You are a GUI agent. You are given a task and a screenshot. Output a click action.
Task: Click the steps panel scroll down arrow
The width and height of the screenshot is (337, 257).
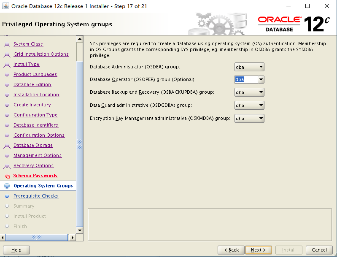[80, 230]
